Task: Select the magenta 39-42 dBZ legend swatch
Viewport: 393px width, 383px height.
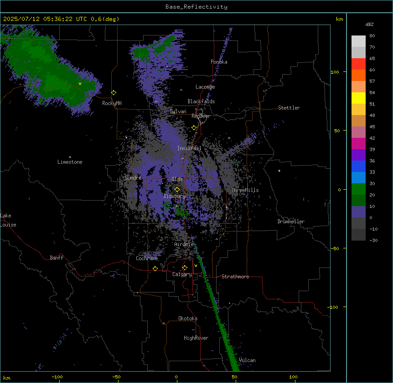Action: pyautogui.click(x=358, y=143)
